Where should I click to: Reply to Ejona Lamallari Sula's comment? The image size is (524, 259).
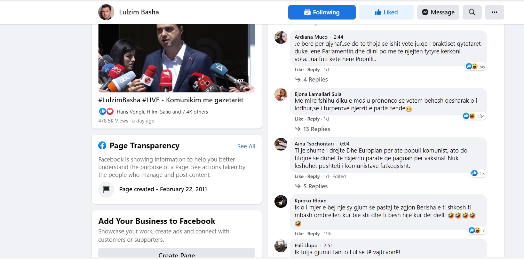point(313,119)
